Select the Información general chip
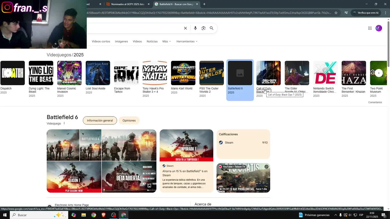The height and width of the screenshot is (219, 390). [x=100, y=120]
